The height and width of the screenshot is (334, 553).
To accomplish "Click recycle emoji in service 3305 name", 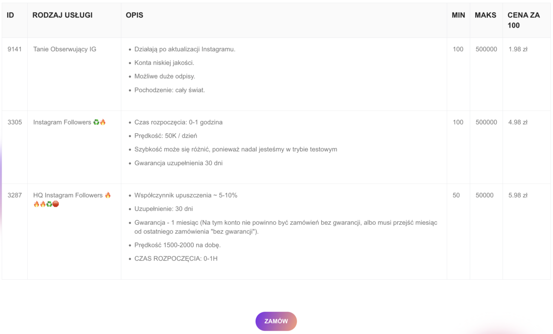I will pos(96,122).
